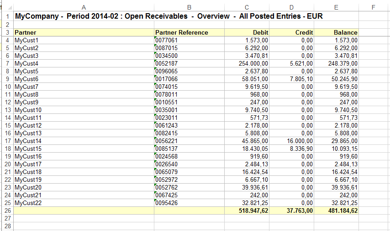Select row 1 header
390x231 pixels.
click(7, 16)
